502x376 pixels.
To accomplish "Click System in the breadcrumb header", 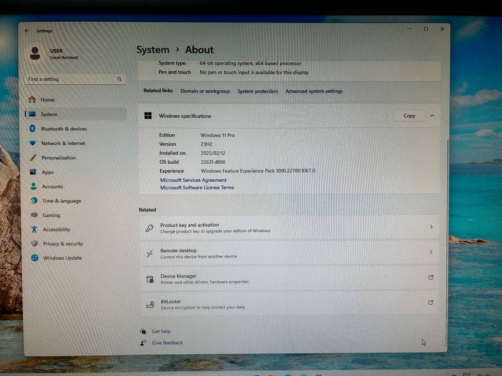I will click(x=152, y=50).
